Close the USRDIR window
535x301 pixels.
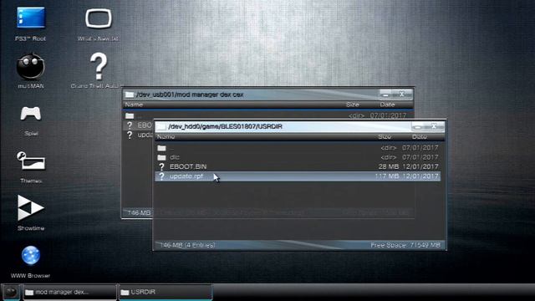(434, 126)
